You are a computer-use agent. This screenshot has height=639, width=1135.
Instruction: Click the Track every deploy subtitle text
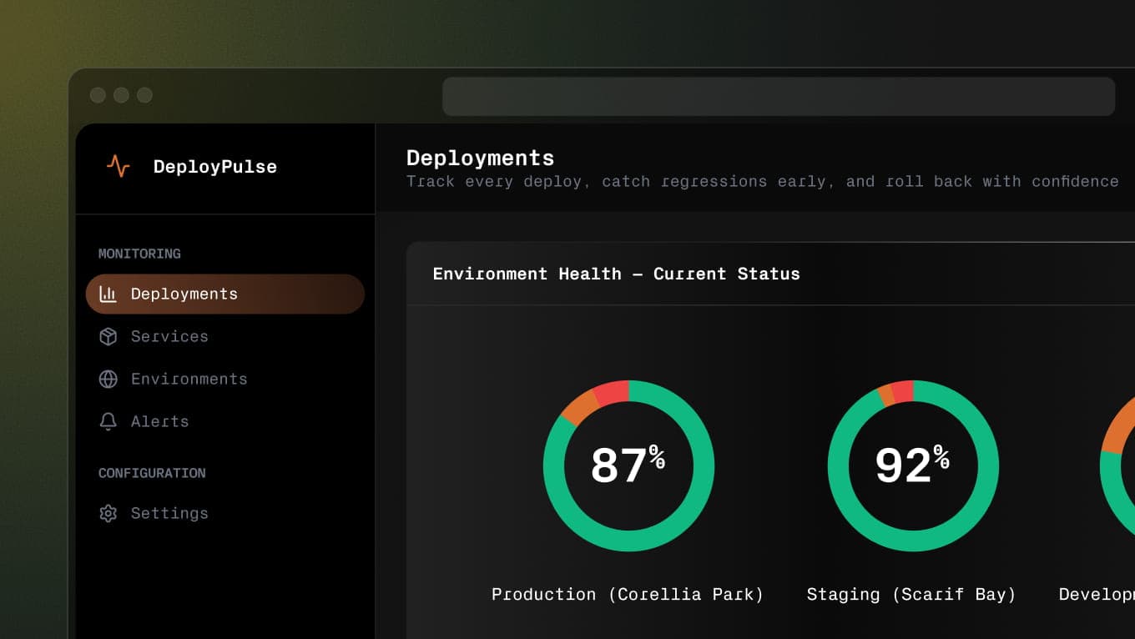(763, 181)
